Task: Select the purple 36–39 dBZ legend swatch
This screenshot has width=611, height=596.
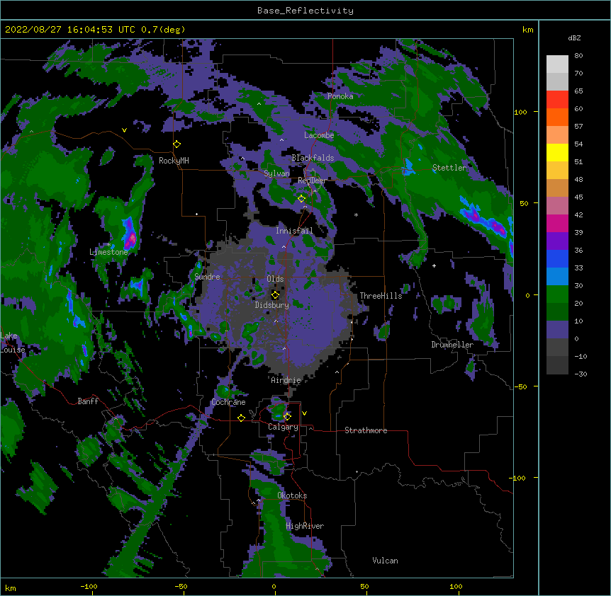Action: 557,241
